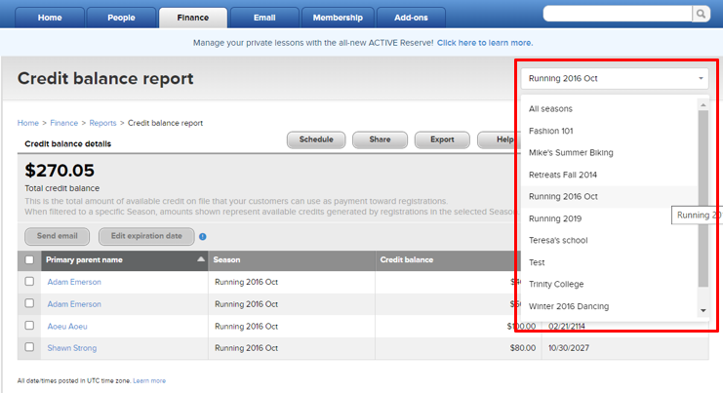The image size is (723, 393).
Task: Click the search magnifier icon
Action: 701,13
